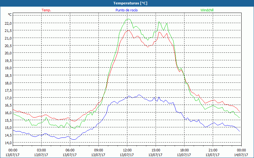This screenshot has height=158, width=254.
Task: Click the red Temp. legend label
Action: [x=46, y=10]
